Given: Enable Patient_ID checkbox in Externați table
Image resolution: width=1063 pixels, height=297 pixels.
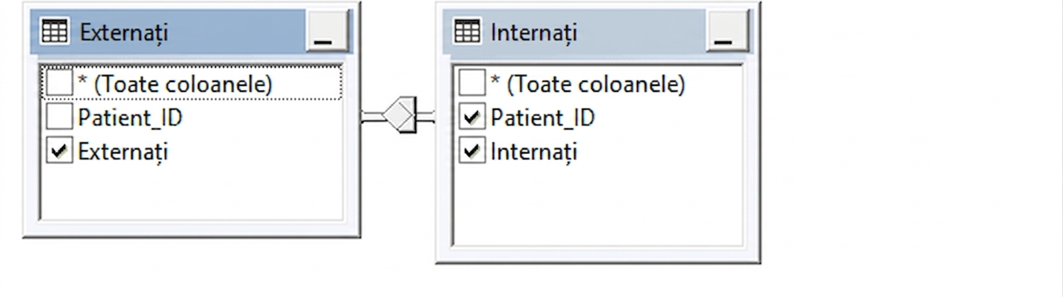Looking at the screenshot, I should (59, 117).
